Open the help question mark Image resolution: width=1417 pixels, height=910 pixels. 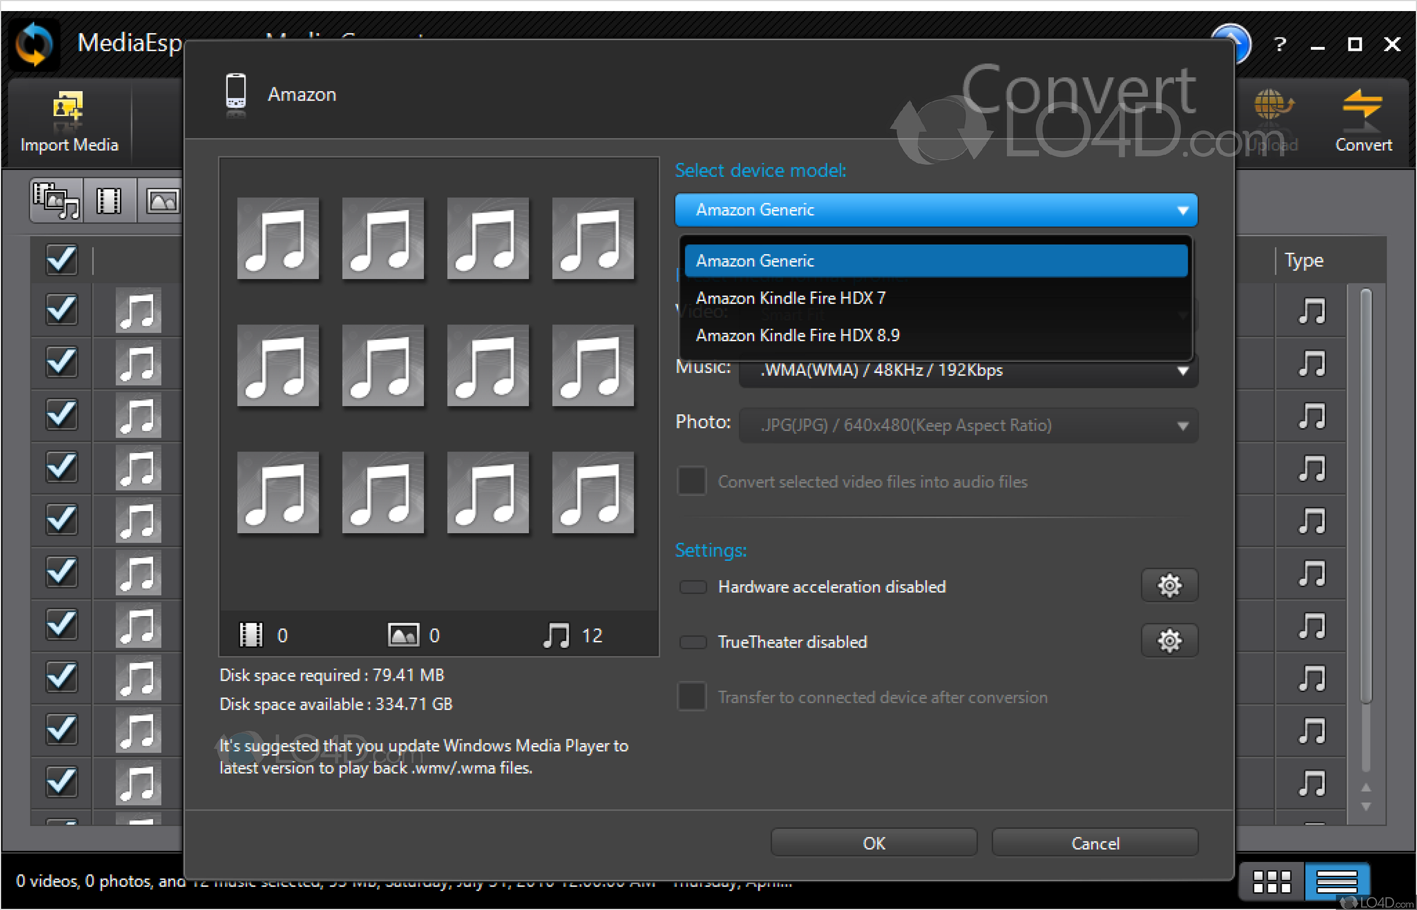[1280, 44]
